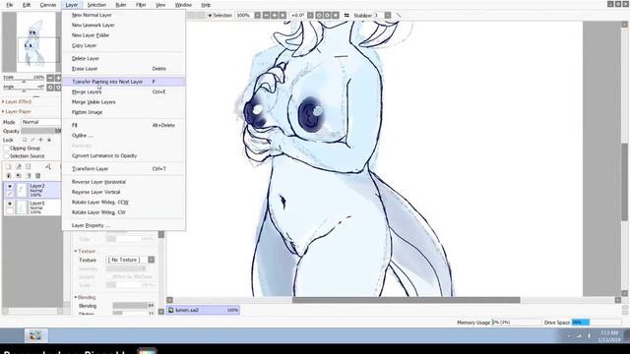Screen dimensions: 630x354
Task: Click the canvas vertical scrollbar
Action: coord(624,181)
